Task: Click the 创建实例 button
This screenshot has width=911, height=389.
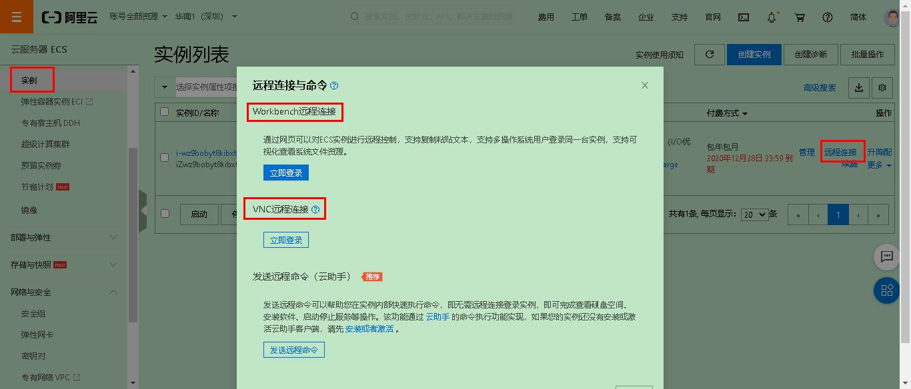Action: (x=754, y=54)
